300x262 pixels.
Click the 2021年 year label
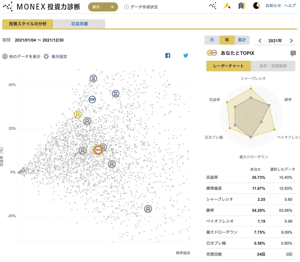(275, 41)
